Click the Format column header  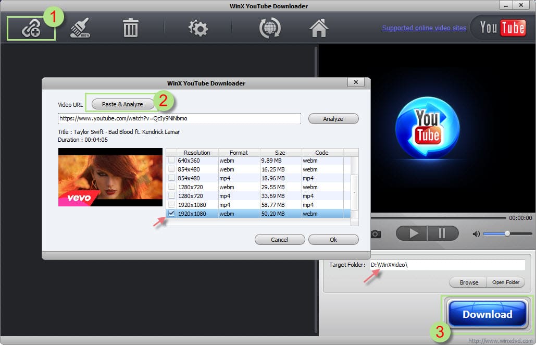click(239, 153)
